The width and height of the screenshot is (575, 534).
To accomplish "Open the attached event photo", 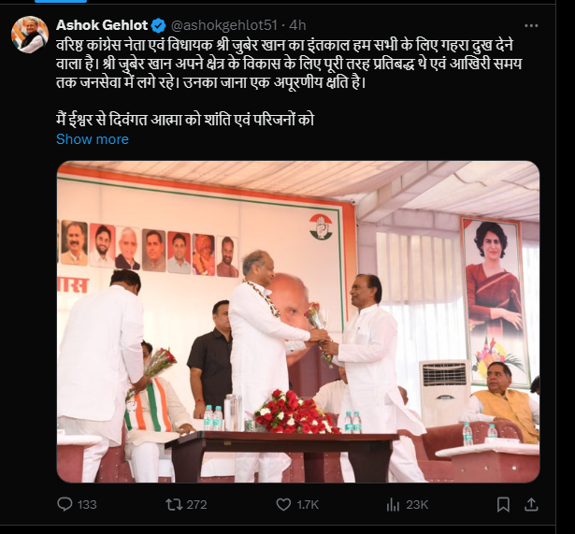I will coord(298,322).
